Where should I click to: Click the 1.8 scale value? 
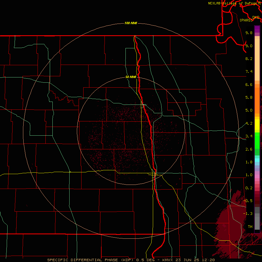[x=249, y=162]
